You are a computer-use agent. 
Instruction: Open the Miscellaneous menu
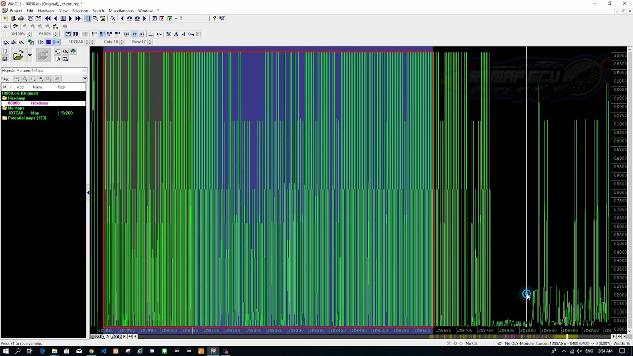121,11
